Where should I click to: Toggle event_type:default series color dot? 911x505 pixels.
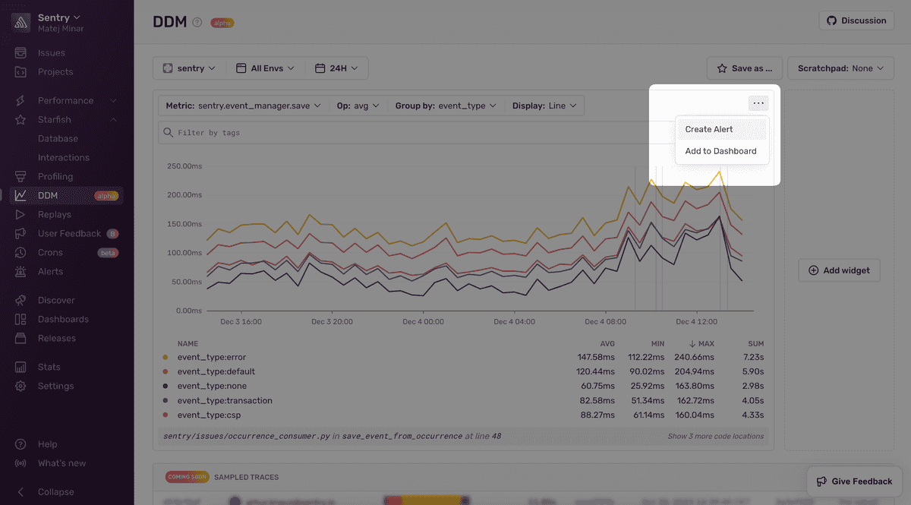(165, 372)
